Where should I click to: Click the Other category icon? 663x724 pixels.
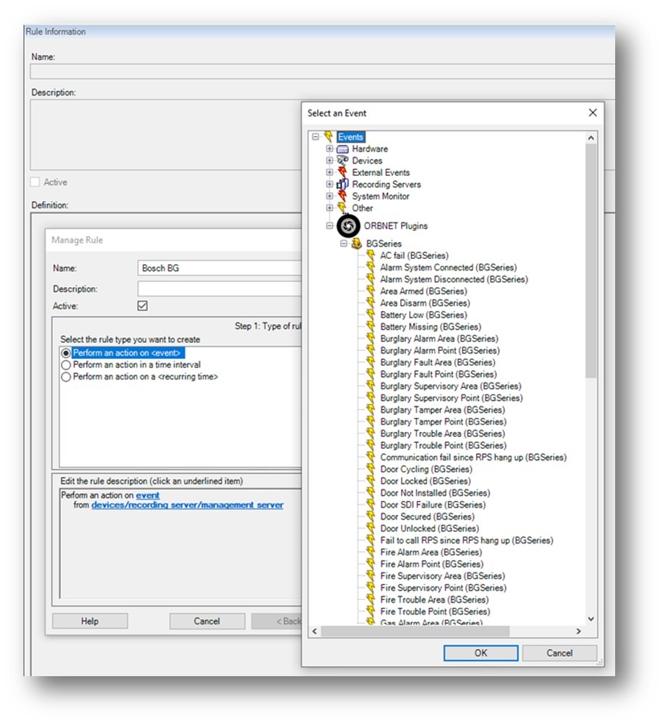pyautogui.click(x=343, y=207)
